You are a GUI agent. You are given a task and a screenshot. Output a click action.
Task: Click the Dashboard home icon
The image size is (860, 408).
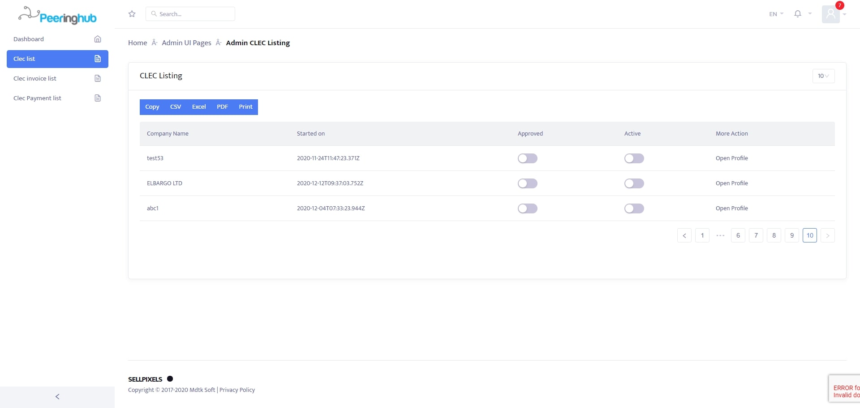pos(98,39)
